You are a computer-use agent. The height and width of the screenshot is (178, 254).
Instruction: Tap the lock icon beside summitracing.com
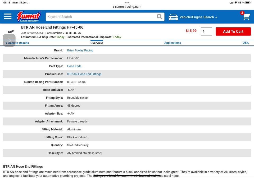[x=114, y=7]
